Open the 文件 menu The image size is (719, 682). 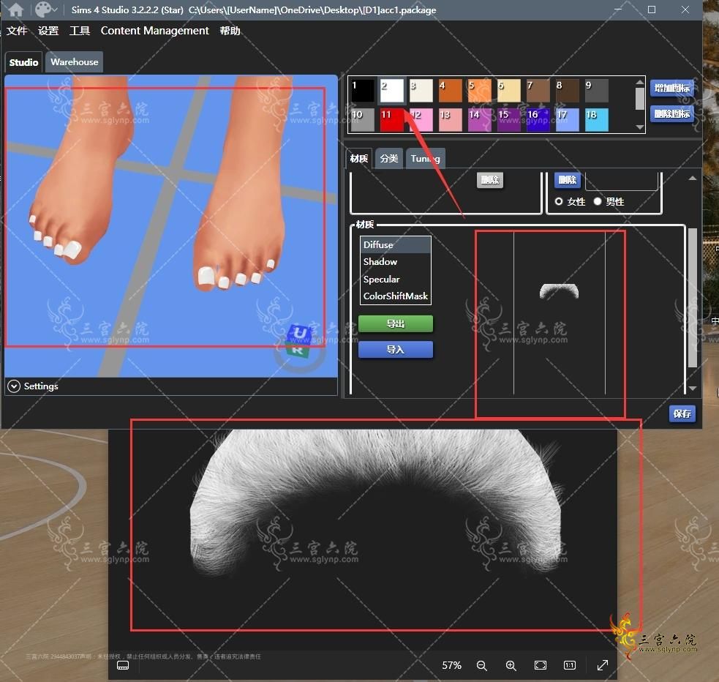(17, 31)
